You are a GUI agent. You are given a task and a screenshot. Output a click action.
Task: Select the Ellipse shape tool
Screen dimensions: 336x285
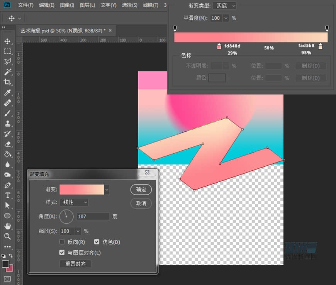click(x=7, y=216)
